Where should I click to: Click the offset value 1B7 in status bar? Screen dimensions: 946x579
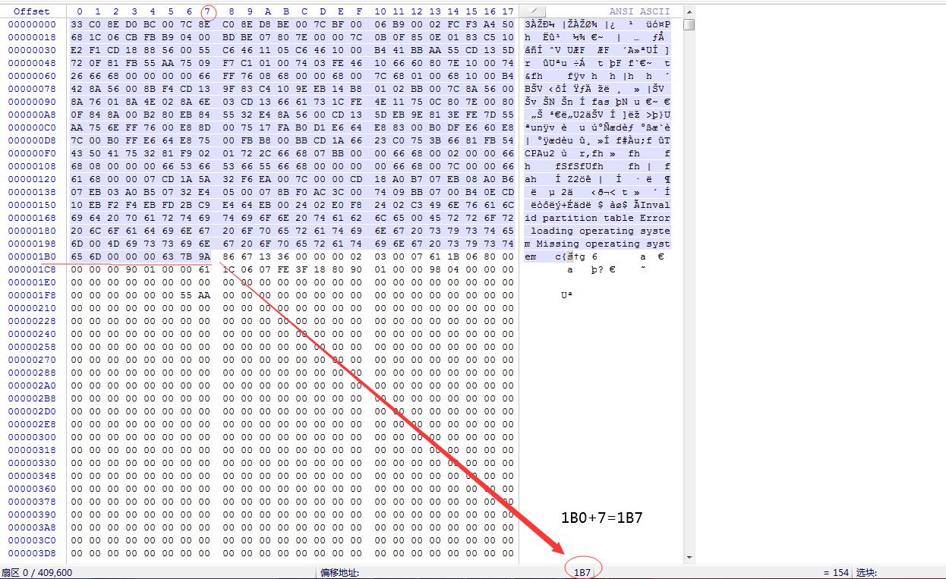point(582,572)
